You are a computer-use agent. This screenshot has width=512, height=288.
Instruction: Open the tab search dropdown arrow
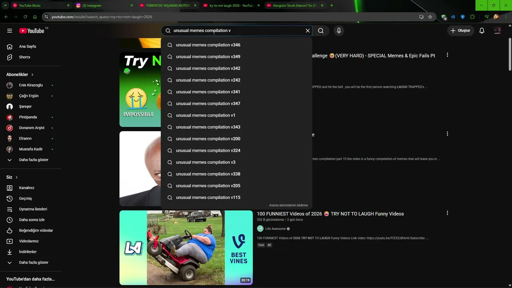(x=5, y=6)
